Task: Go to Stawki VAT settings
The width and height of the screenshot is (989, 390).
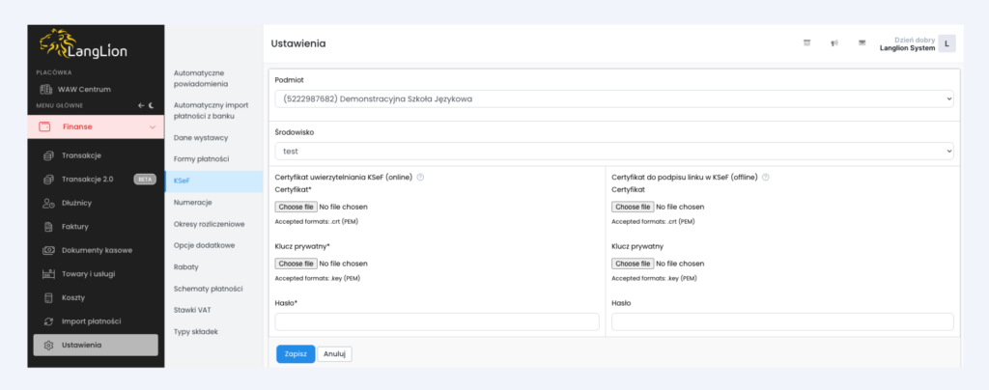Action: [192, 310]
